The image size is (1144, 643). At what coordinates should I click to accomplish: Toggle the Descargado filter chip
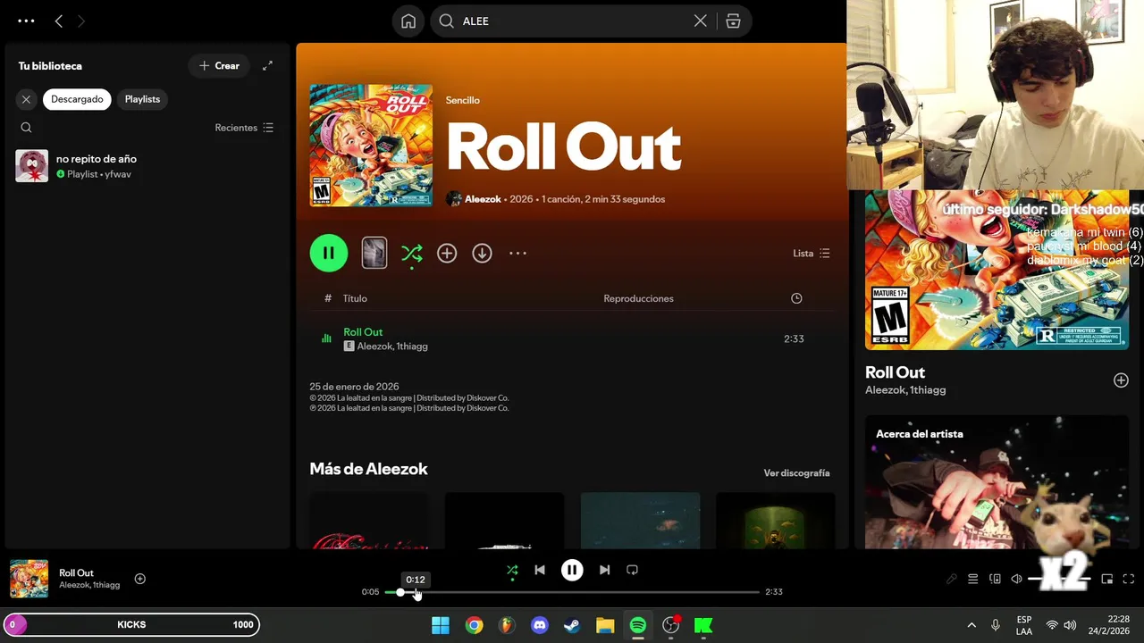pyautogui.click(x=77, y=99)
